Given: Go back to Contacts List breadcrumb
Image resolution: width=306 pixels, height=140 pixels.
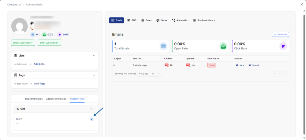Looking at the screenshot, I should point(16,4).
